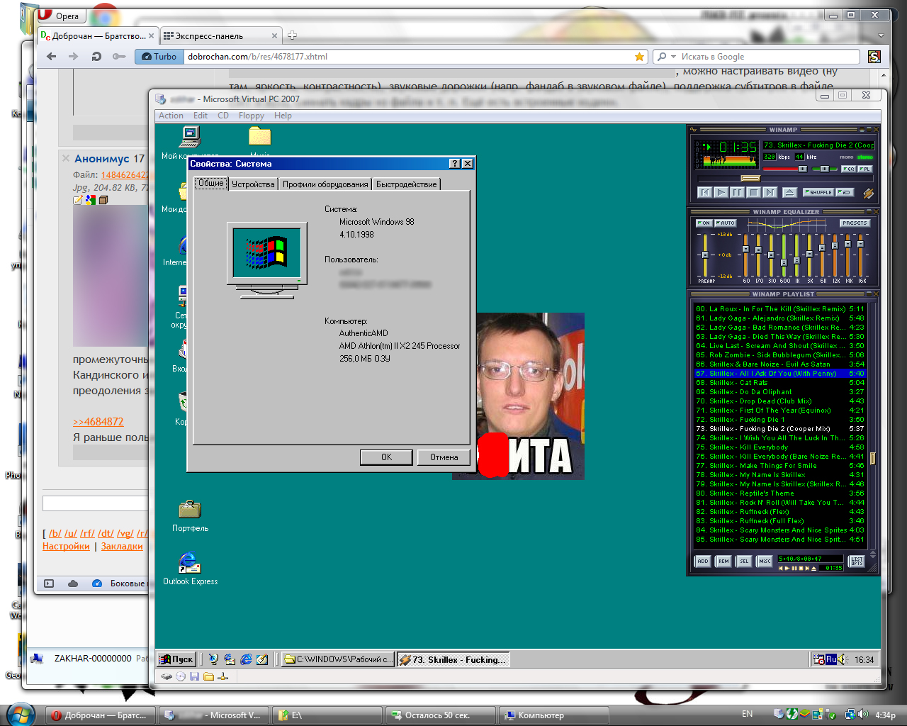Open the Floppy menu in Virtual PC
This screenshot has width=907, height=726.
tap(251, 116)
